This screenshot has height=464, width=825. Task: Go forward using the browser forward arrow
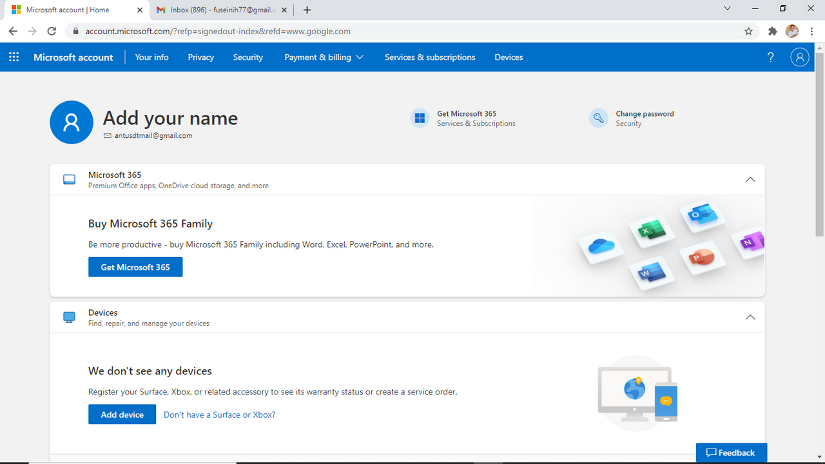[x=32, y=31]
